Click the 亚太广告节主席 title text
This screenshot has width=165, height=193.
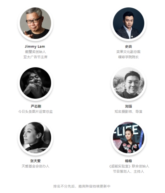pyautogui.click(x=35, y=57)
